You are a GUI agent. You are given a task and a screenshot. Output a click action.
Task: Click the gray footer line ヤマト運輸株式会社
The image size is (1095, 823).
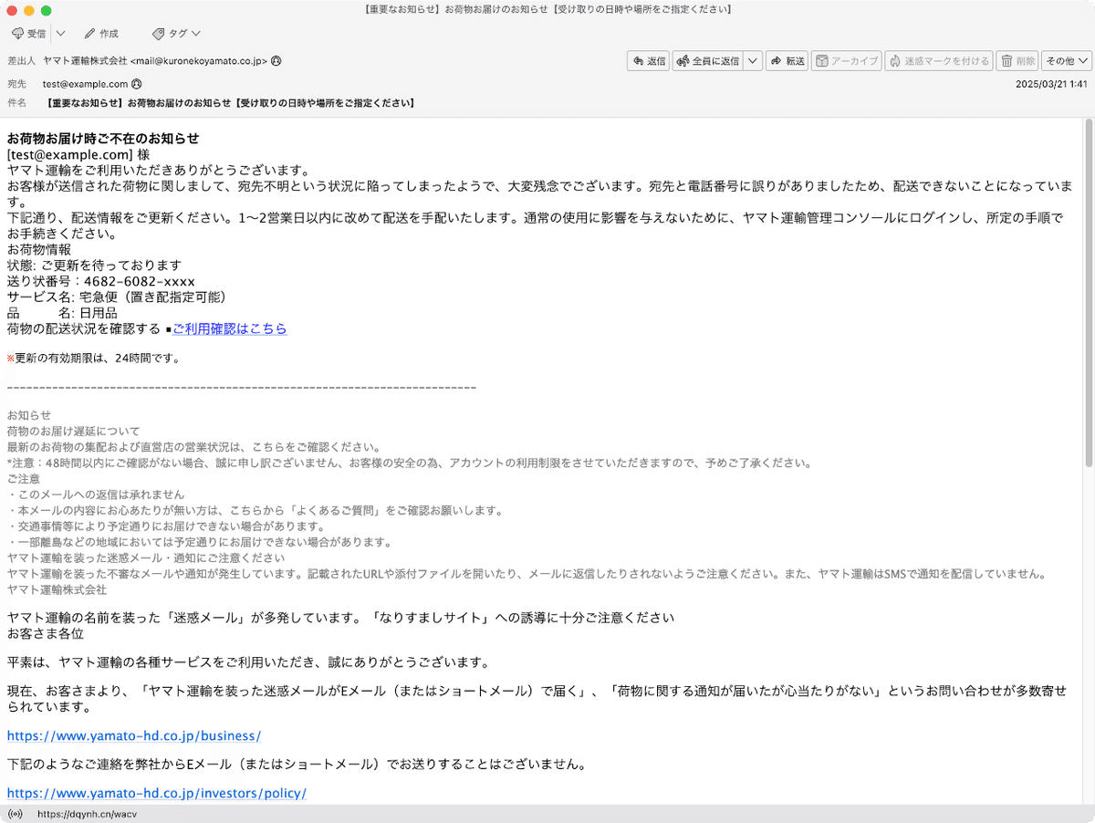[57, 589]
